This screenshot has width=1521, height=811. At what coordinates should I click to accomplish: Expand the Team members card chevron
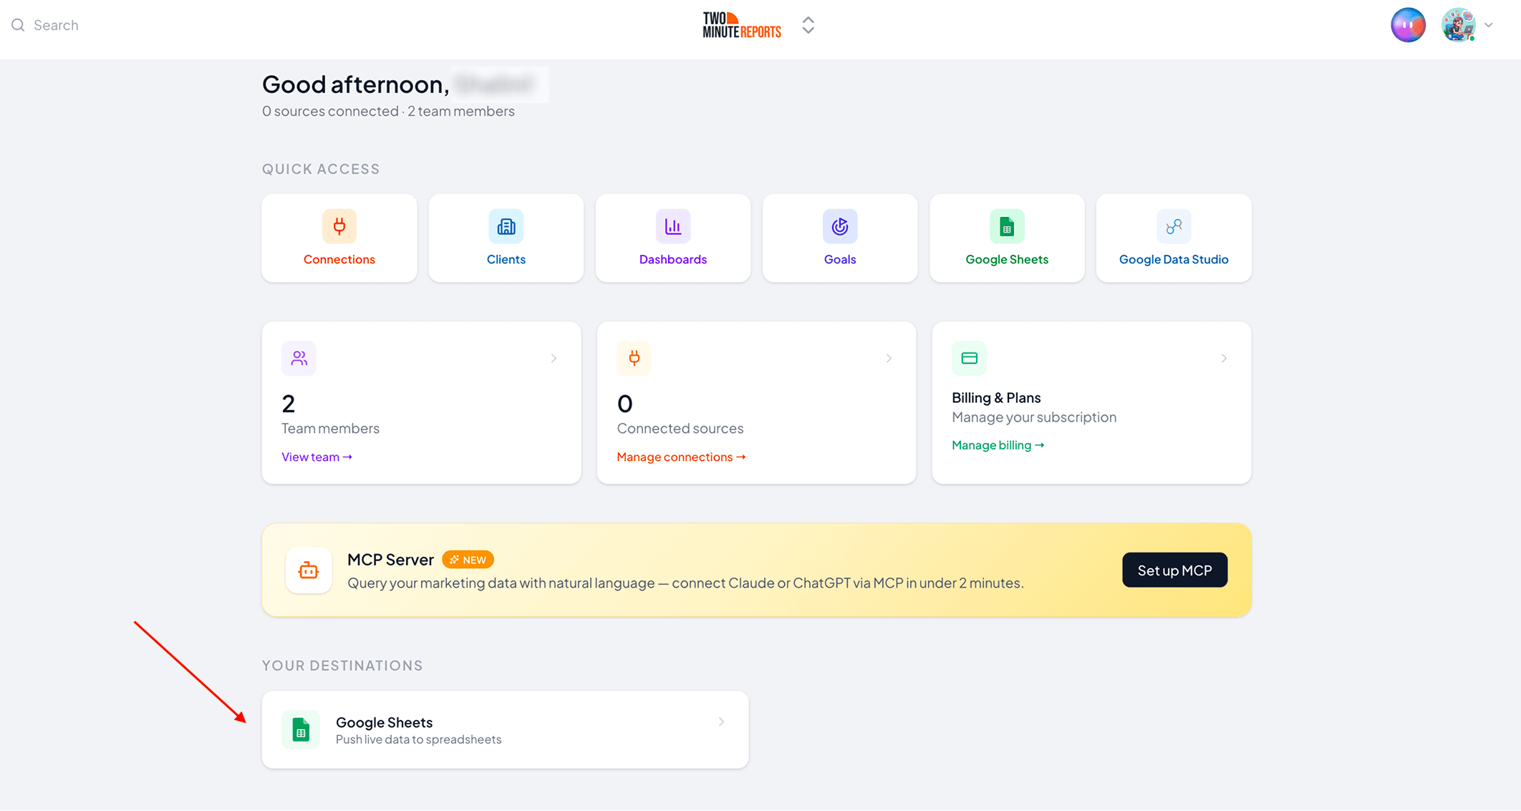point(554,358)
